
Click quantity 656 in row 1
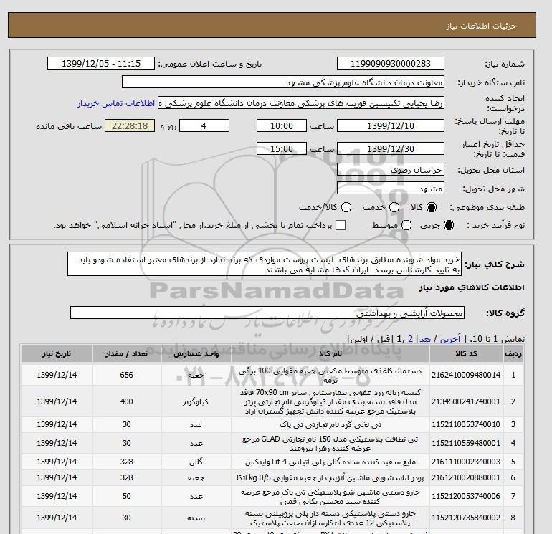click(x=126, y=376)
